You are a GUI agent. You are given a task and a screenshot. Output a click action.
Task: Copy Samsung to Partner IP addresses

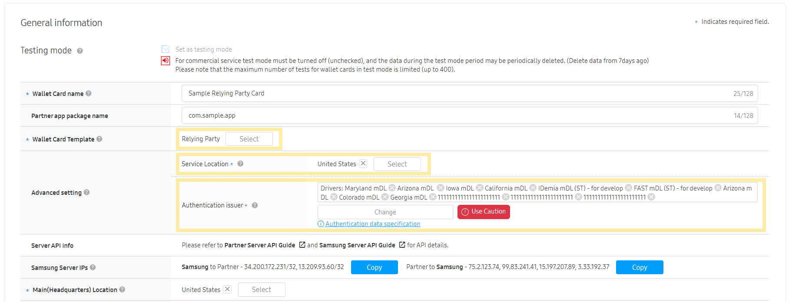374,267
